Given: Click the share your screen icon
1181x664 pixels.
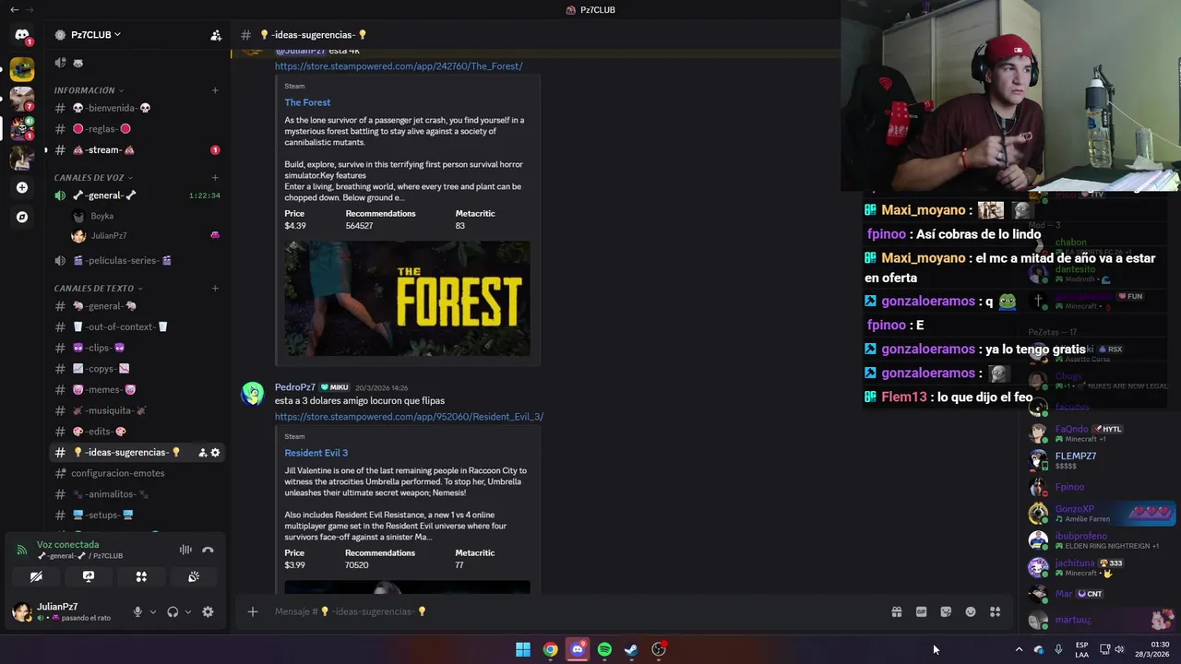Looking at the screenshot, I should (89, 576).
